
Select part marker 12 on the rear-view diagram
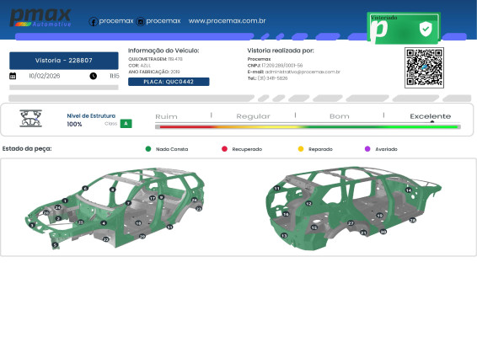(308, 204)
